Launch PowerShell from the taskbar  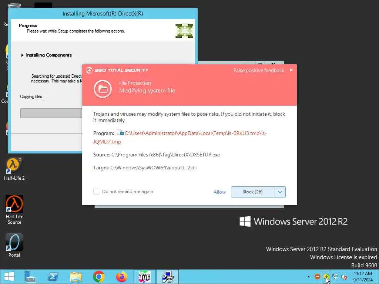[x=53, y=277]
